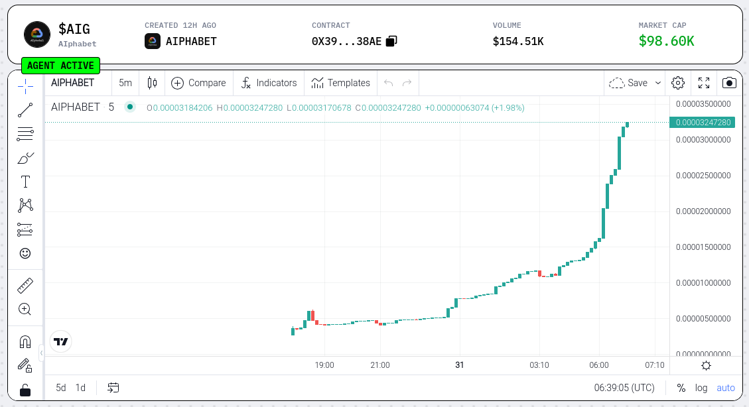The image size is (749, 407).
Task: Select the crosshair cursor tool
Action: [x=25, y=86]
